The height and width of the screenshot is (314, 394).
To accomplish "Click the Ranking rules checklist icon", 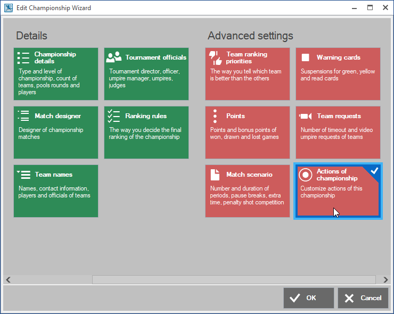I will coord(114,116).
